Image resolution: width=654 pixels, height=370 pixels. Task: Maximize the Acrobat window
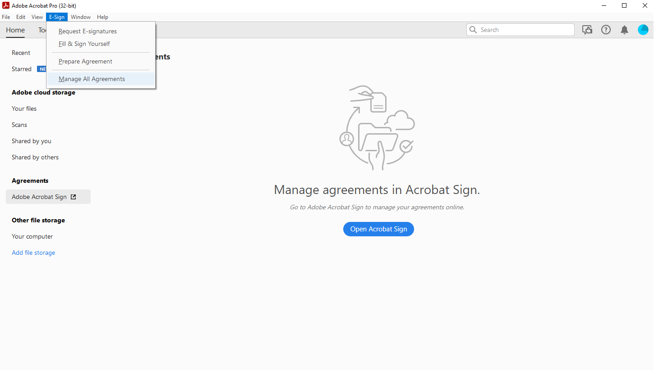pyautogui.click(x=624, y=5)
